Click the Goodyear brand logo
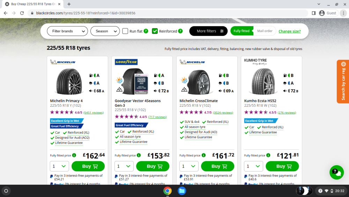Image resolution: width=349 pixels, height=197 pixels. [126, 62]
